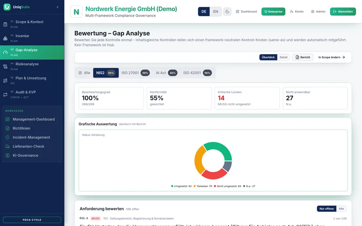Open Scope & Kontext section
362x226 pixels.
click(32, 24)
